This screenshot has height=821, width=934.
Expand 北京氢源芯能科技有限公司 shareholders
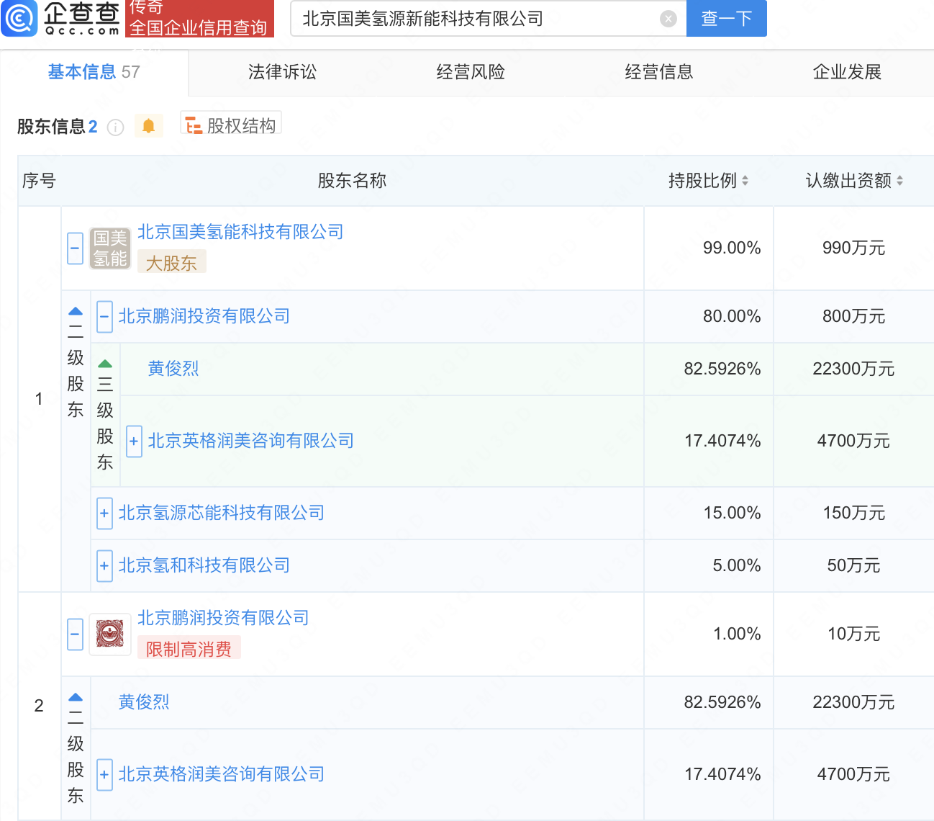pos(104,513)
